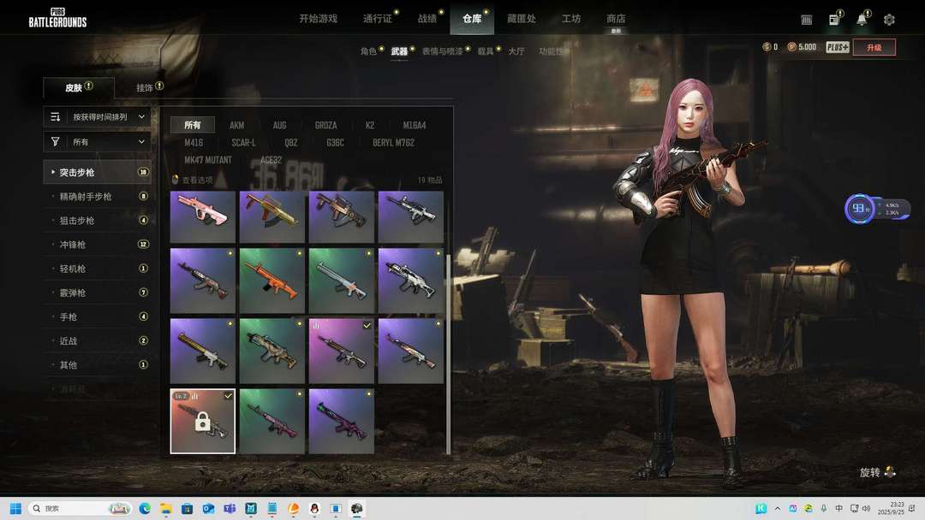The image size is (925, 520).
Task: Filter weapons by BERYL M762
Action: (393, 143)
